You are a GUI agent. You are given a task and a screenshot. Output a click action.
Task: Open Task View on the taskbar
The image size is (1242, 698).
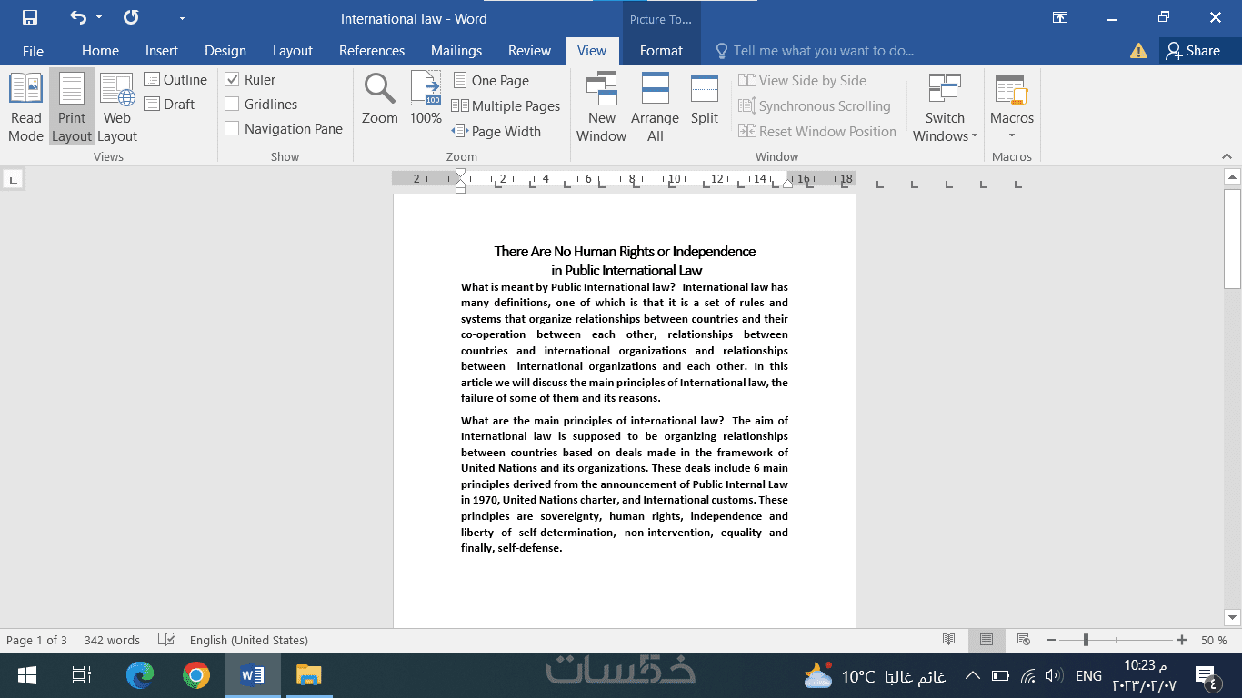82,675
